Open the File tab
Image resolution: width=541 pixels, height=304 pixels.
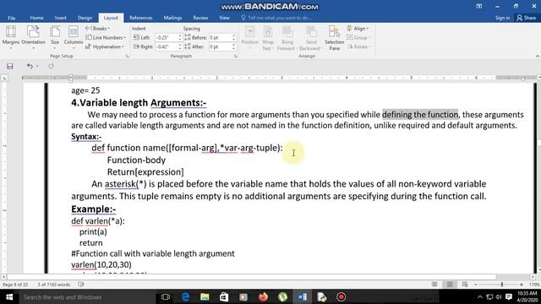(x=11, y=18)
